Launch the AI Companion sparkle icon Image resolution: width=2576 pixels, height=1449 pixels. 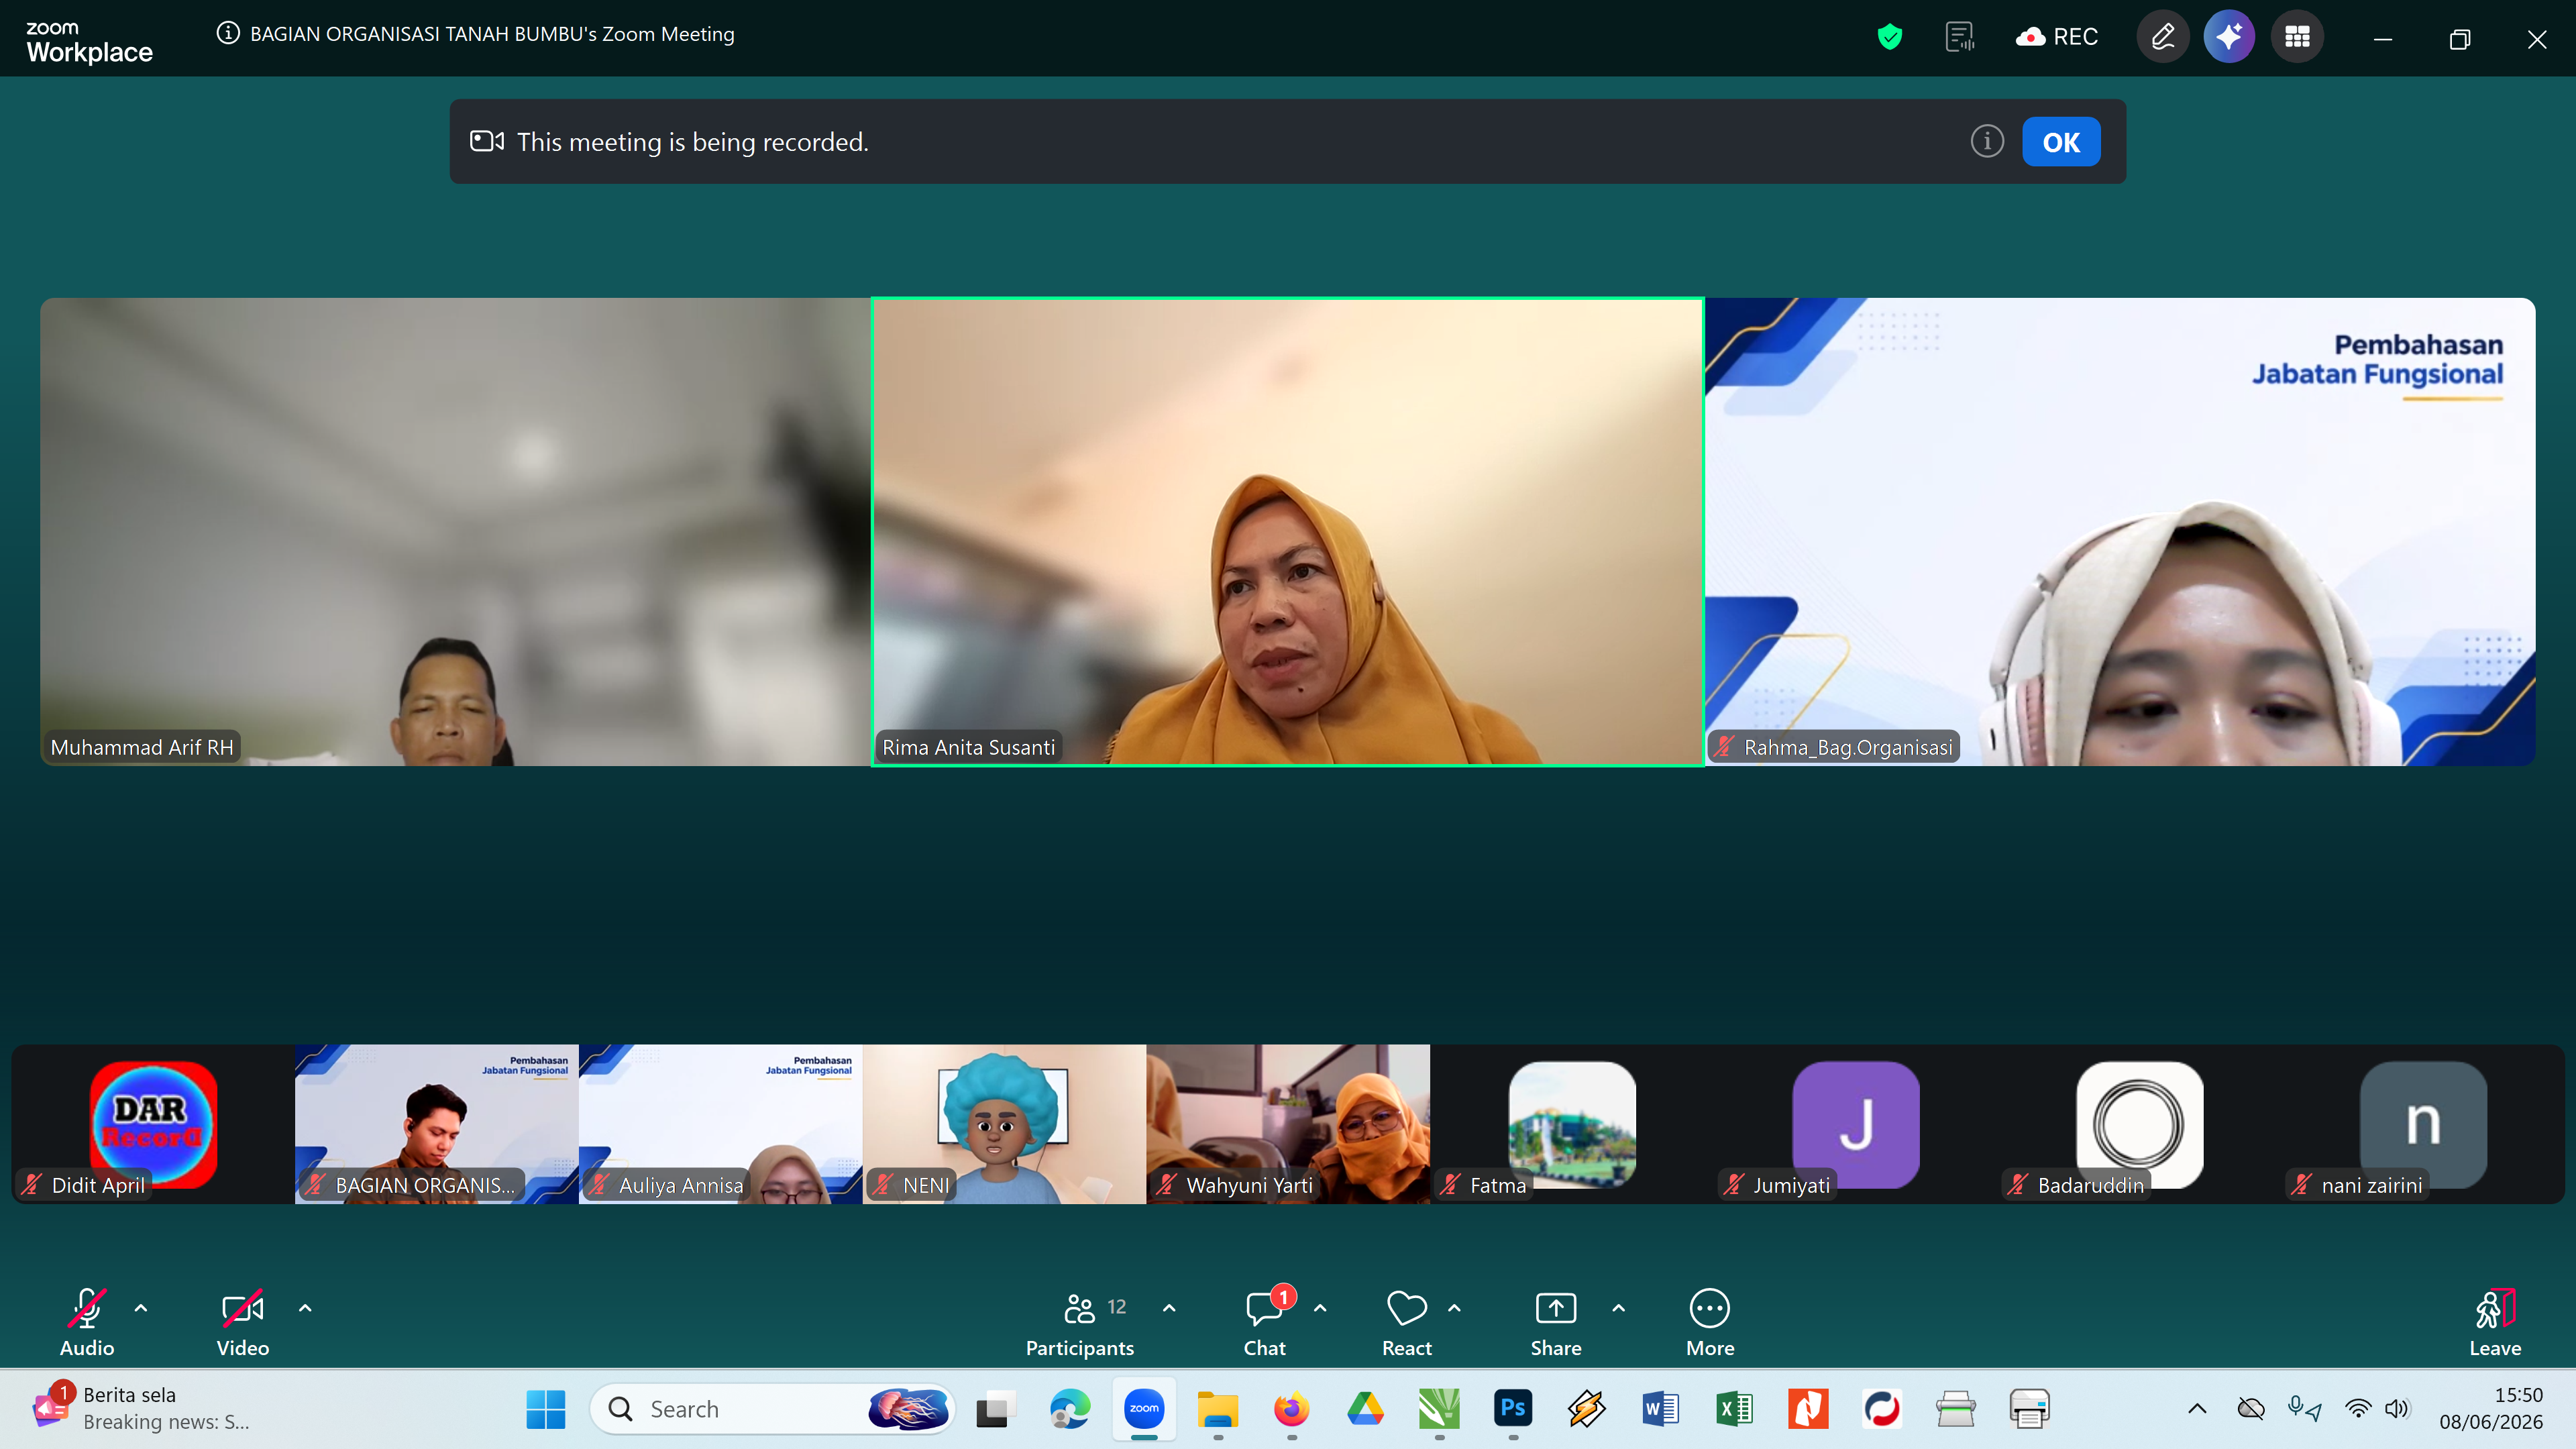(x=2229, y=37)
